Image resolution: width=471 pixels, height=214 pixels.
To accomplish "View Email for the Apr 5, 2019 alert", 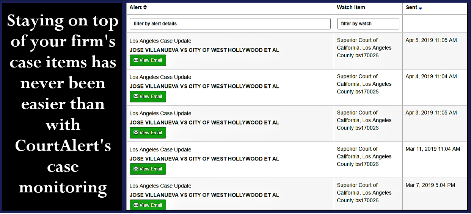I will 148,60.
